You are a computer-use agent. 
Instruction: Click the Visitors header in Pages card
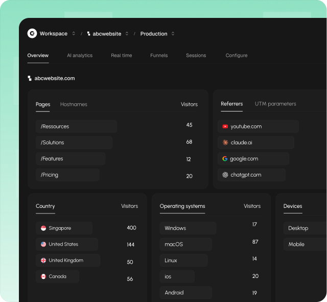tap(189, 104)
